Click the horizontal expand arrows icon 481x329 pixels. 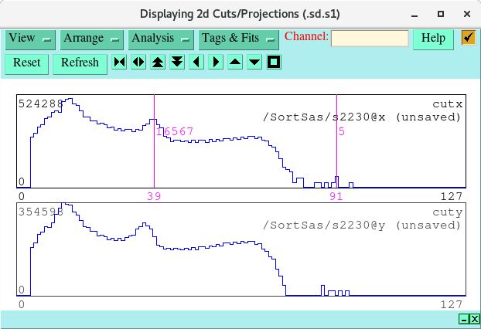(x=138, y=63)
